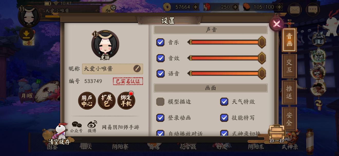
Task: Switch to the 交互 interaction tab
Action: coord(289,66)
